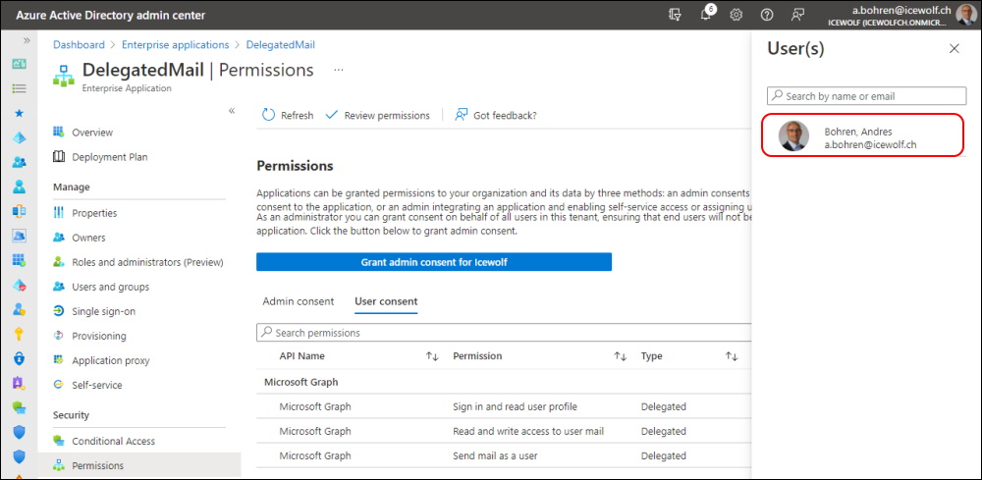The height and width of the screenshot is (480, 982).
Task: Close the User(s) panel
Action: 954,49
